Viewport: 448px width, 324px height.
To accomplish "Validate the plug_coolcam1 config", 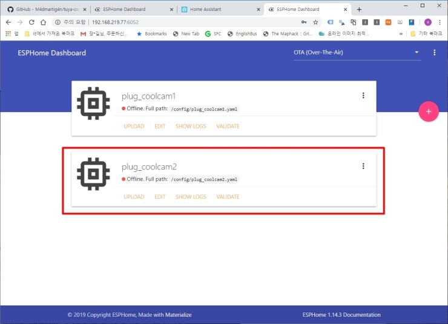I will (x=228, y=127).
